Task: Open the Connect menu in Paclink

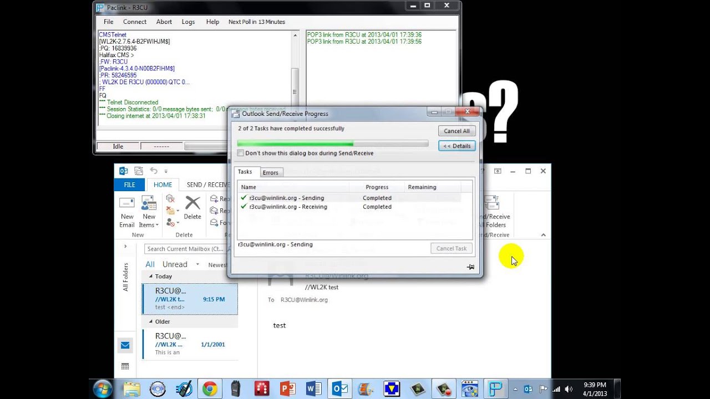Action: pyautogui.click(x=135, y=22)
